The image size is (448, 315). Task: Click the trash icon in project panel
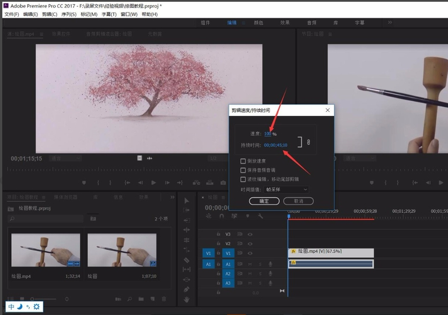pos(164,299)
